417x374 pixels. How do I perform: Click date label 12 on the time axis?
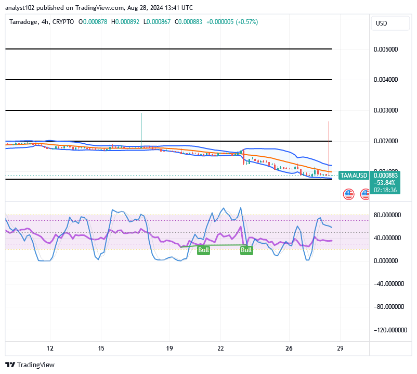coord(50,348)
